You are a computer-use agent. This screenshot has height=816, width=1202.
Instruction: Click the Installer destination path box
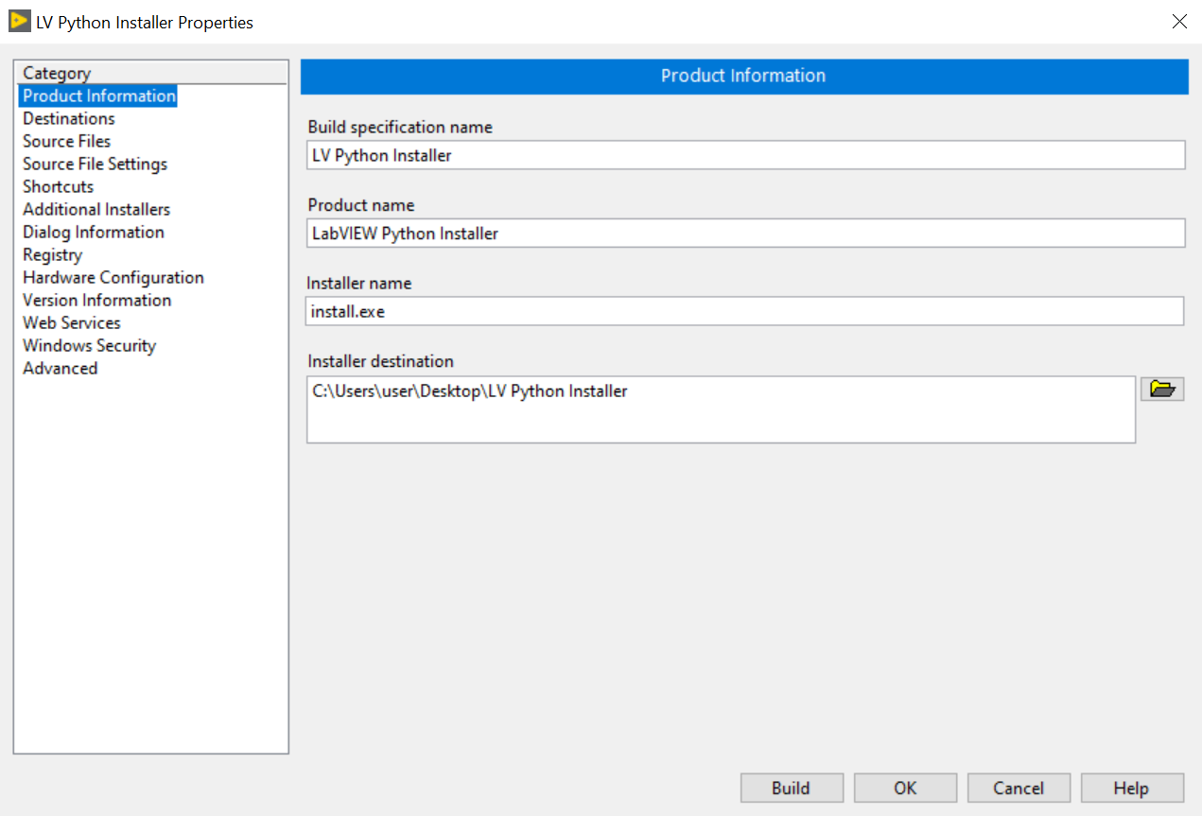coord(721,409)
